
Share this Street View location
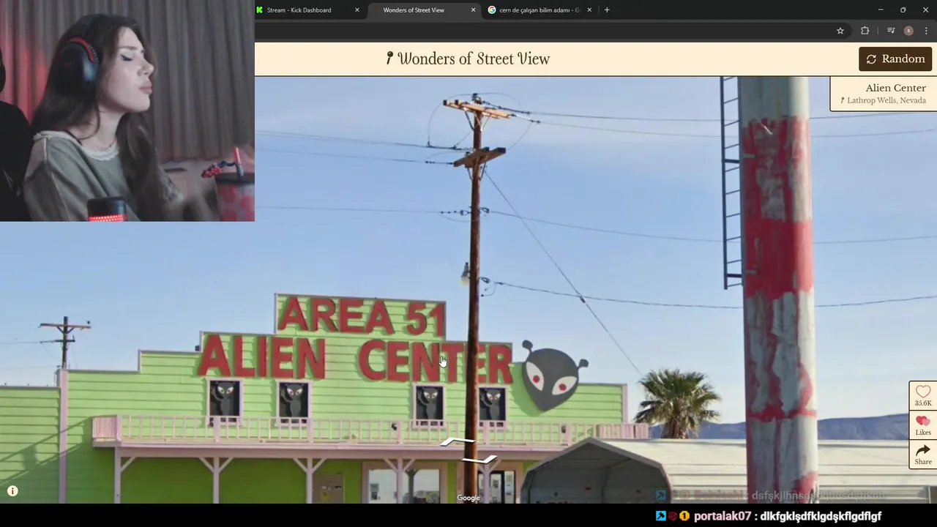click(923, 455)
